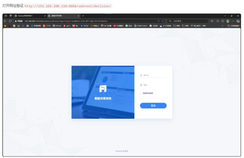Click the Read Aloud icon in address bar

coord(159,21)
